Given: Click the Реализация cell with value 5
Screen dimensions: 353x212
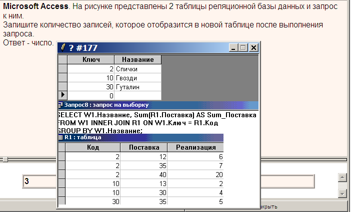Looking at the screenshot, I should (195, 201).
